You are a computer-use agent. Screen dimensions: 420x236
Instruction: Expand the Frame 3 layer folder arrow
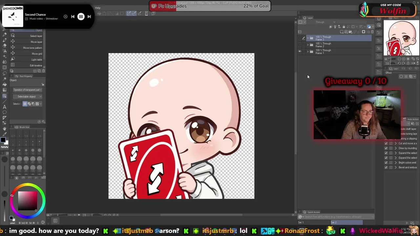[308, 38]
